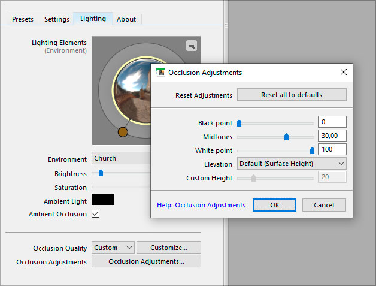Close the Occlusion Adjustments dialog
This screenshot has height=286, width=376.
click(344, 72)
